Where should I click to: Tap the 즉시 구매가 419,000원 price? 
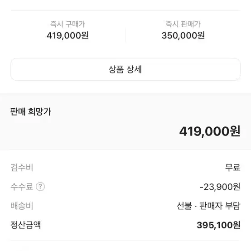click(68, 35)
